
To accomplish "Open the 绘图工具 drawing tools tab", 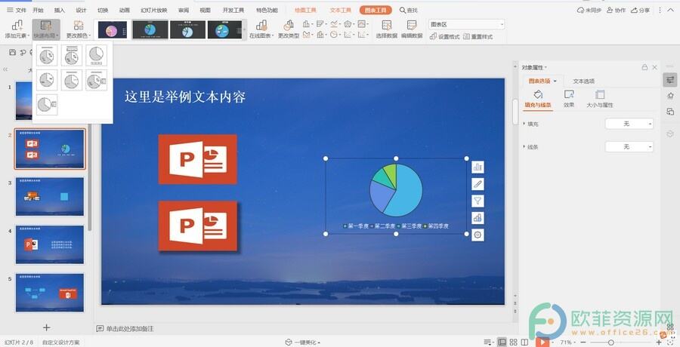I will coord(305,10).
